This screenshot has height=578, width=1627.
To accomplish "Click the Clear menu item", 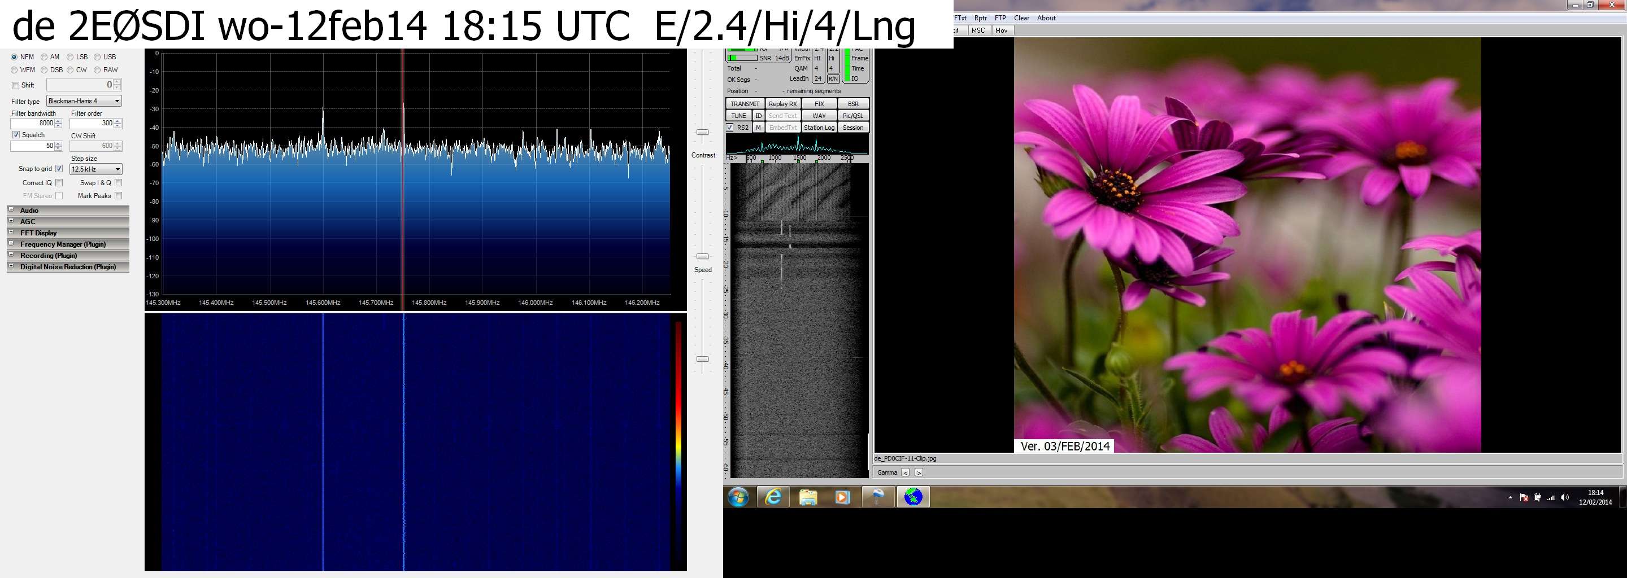I will [x=1021, y=18].
